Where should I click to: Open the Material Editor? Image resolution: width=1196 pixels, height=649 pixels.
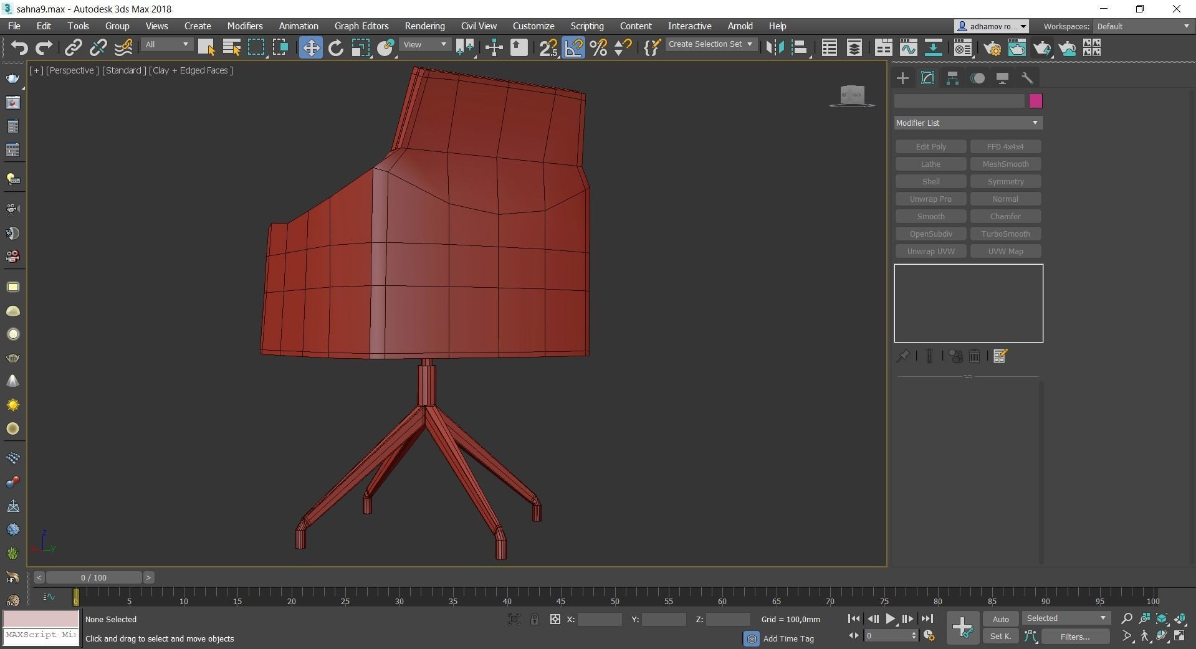[962, 48]
